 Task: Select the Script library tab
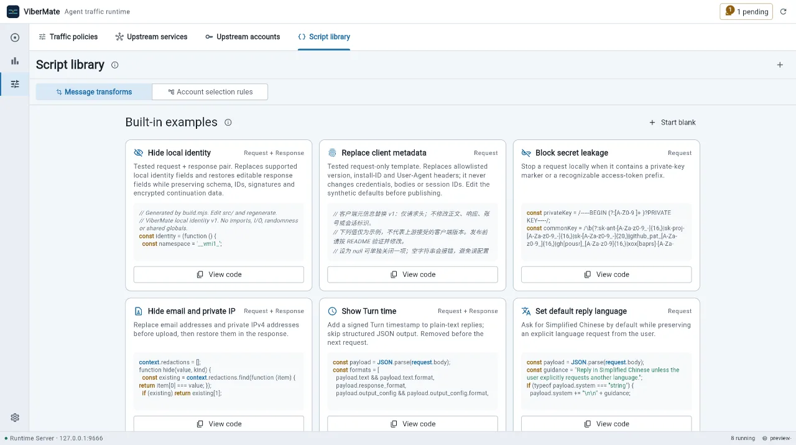324,37
